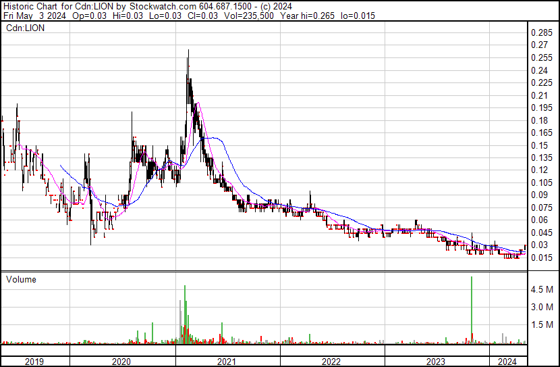Click the 0.135 price axis label
This screenshot has height=367, width=560.
(541, 157)
